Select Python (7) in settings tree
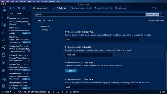The image size is (167, 94). pos(47,30)
